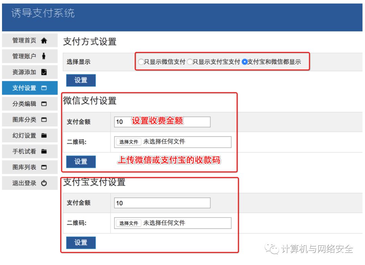Click 设置 button in 微信支付设置 section
This screenshot has height=265, width=365.
(81, 162)
